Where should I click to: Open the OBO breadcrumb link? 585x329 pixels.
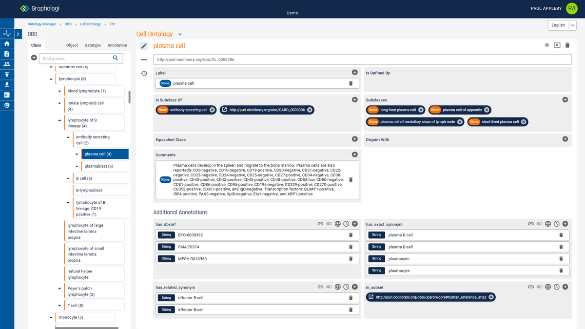pos(68,24)
